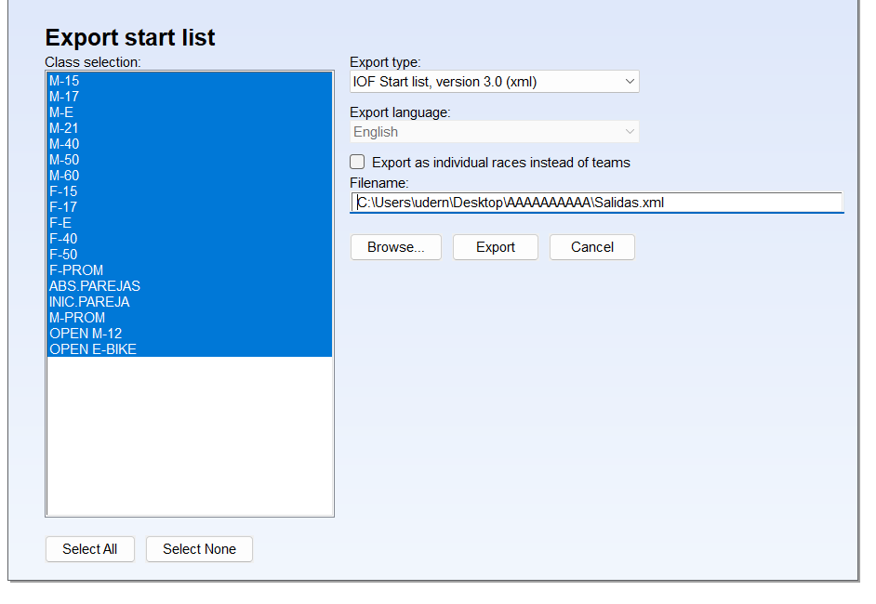
Task: Click the Select None button
Action: point(199,549)
